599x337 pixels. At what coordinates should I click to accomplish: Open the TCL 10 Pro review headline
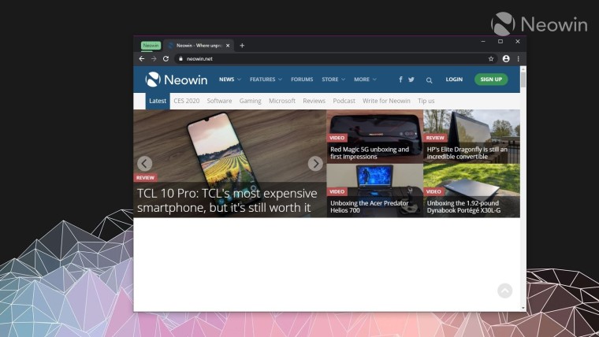[227, 200]
